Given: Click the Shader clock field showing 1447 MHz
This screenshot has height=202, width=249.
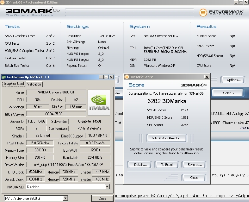Looking at the screenshot, I should tap(101, 172).
